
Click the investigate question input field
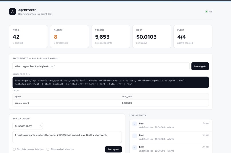[101, 66]
